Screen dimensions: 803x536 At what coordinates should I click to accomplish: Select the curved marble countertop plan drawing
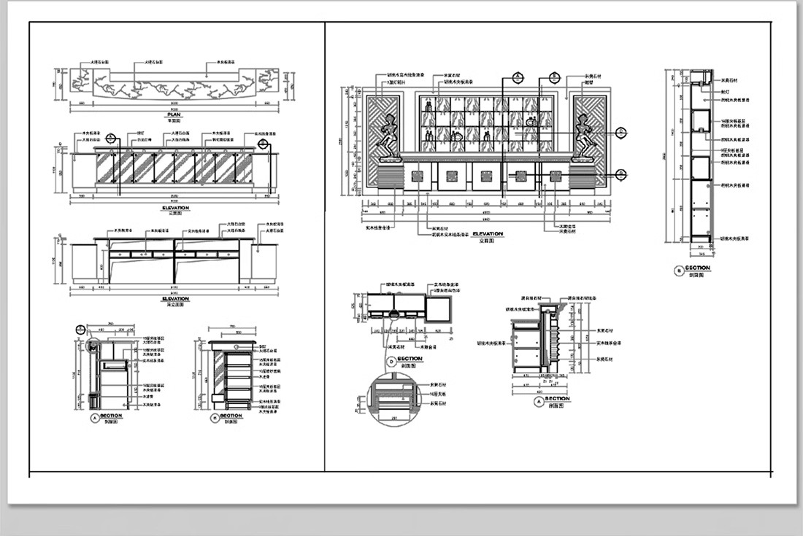click(174, 86)
